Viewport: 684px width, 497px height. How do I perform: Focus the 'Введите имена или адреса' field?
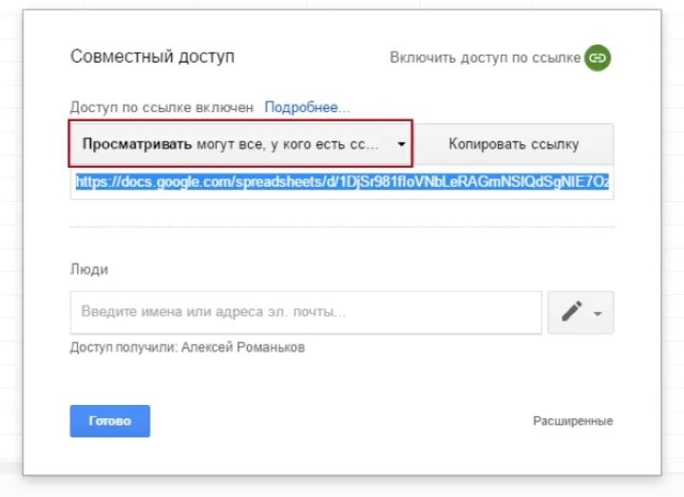pos(306,312)
